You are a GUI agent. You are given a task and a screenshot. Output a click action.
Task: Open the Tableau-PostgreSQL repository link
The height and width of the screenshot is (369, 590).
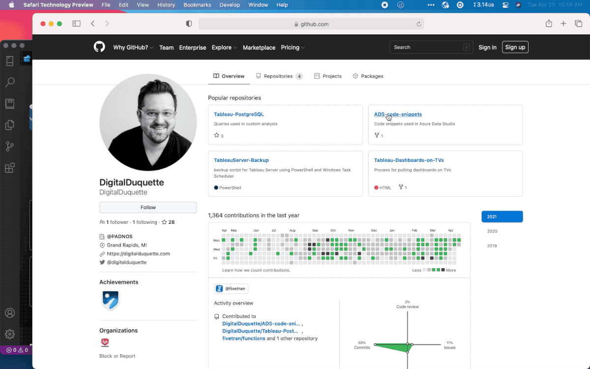coord(239,114)
